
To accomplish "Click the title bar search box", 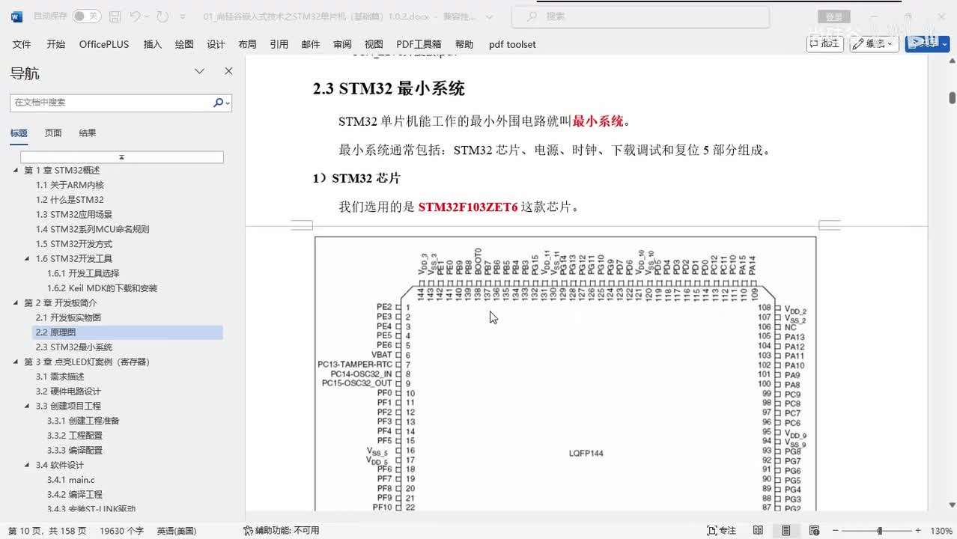I will pos(640,16).
